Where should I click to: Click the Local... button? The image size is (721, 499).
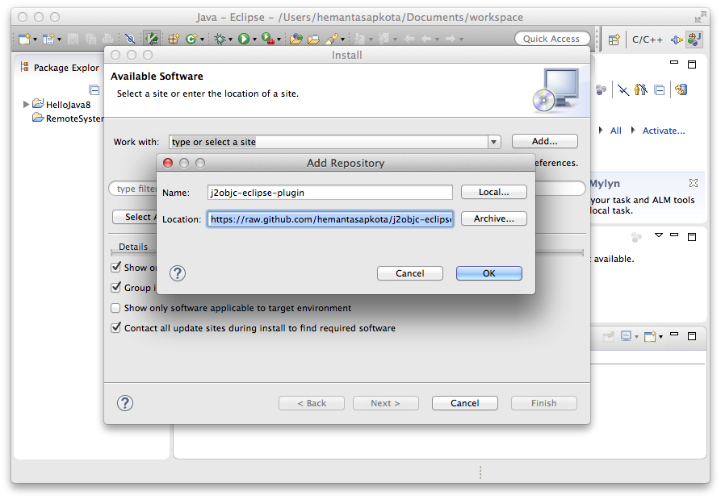coord(494,192)
